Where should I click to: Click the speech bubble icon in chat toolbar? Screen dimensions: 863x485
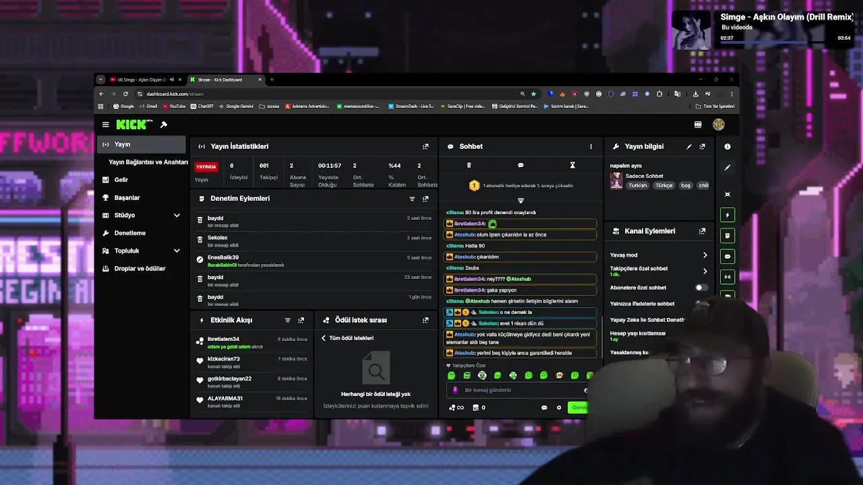[x=520, y=165]
